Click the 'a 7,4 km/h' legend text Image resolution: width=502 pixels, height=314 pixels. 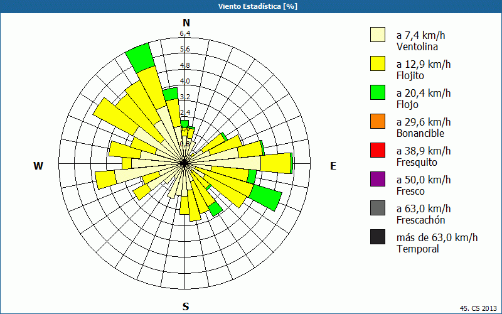(420, 35)
